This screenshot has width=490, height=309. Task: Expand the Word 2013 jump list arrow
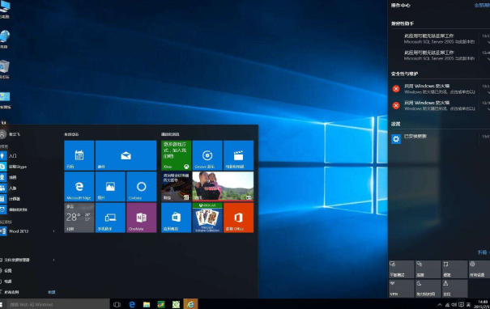[53, 231]
